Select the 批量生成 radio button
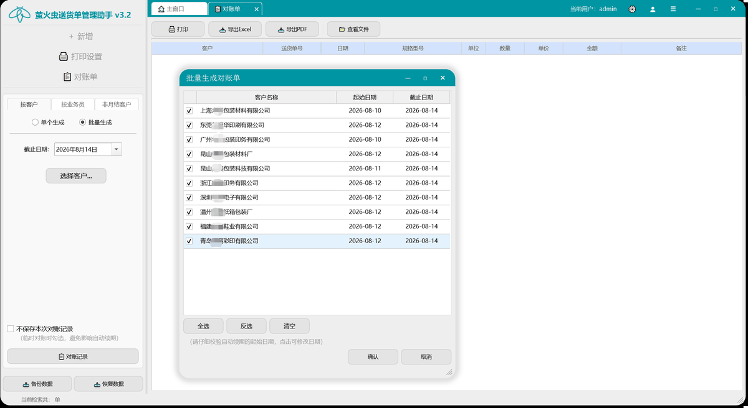This screenshot has height=408, width=748. click(x=96, y=123)
